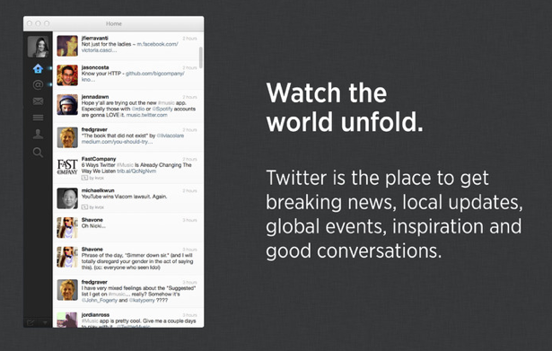
Task: Click the compose new tweet icon
Action: [x=31, y=322]
